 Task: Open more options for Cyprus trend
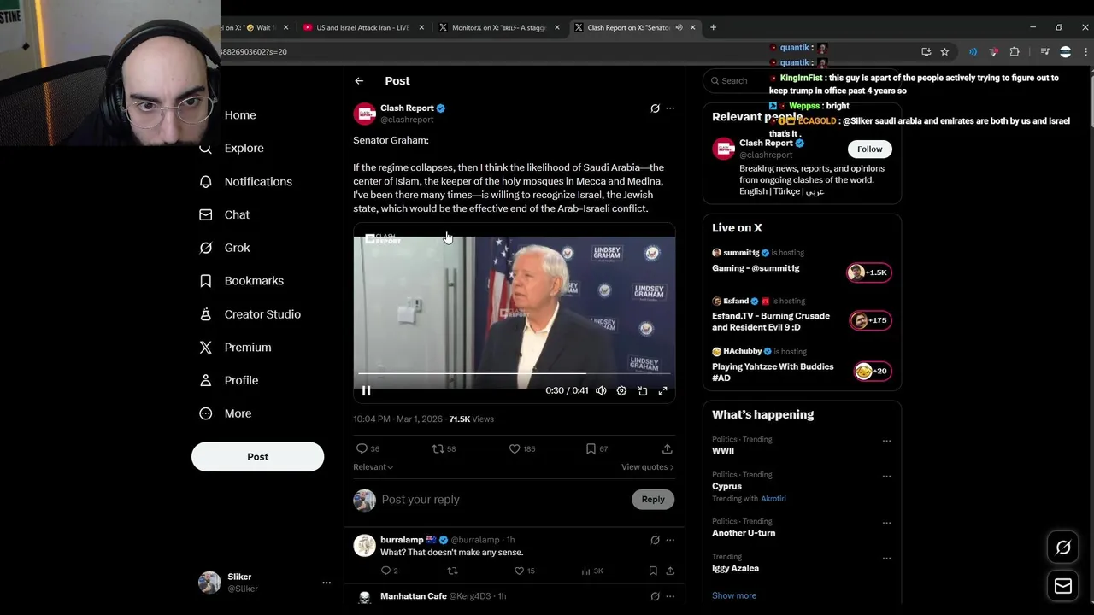(x=886, y=477)
